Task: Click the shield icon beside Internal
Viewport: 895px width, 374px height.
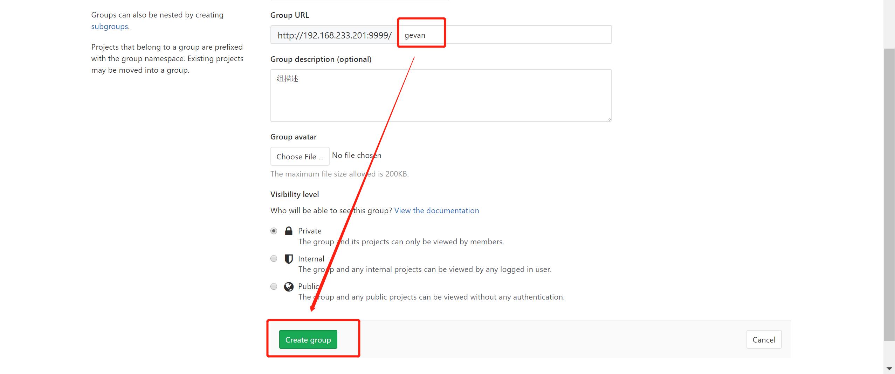Action: click(x=289, y=259)
